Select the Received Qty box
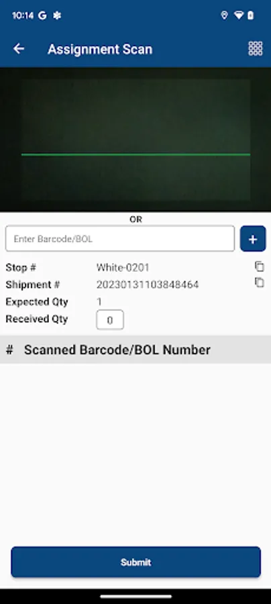271x604 pixels. tap(110, 319)
